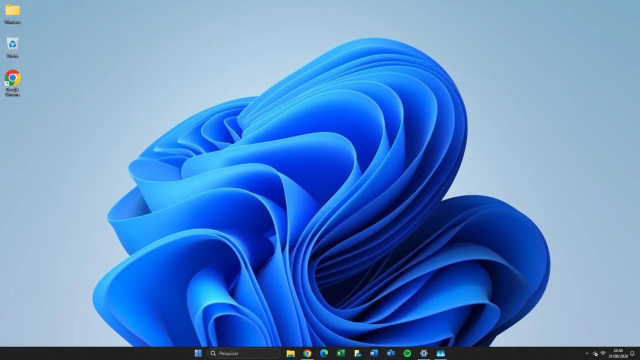Open the Windows Start menu
640x360 pixels.
click(198, 353)
